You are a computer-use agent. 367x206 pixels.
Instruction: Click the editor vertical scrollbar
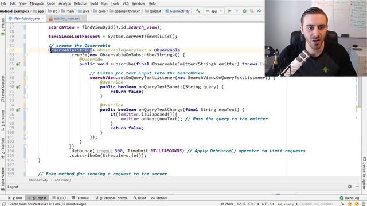tap(360, 91)
